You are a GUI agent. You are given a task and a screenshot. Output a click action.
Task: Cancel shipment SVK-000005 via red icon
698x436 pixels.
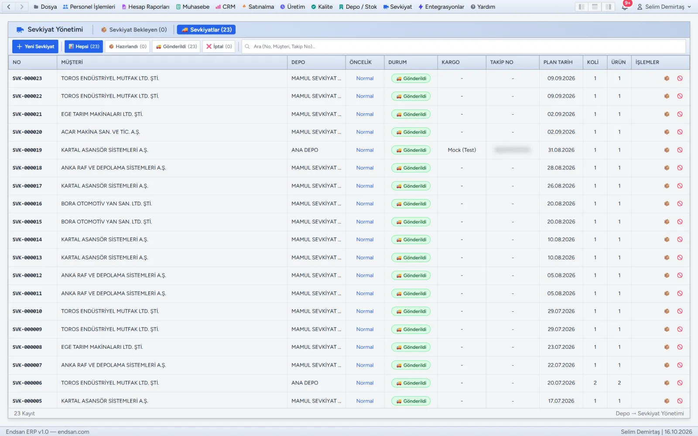680,401
